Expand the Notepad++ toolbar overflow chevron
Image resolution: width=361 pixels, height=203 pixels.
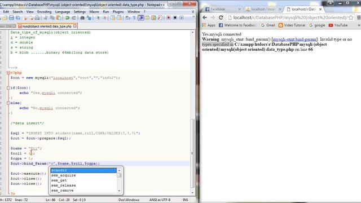coord(193,16)
